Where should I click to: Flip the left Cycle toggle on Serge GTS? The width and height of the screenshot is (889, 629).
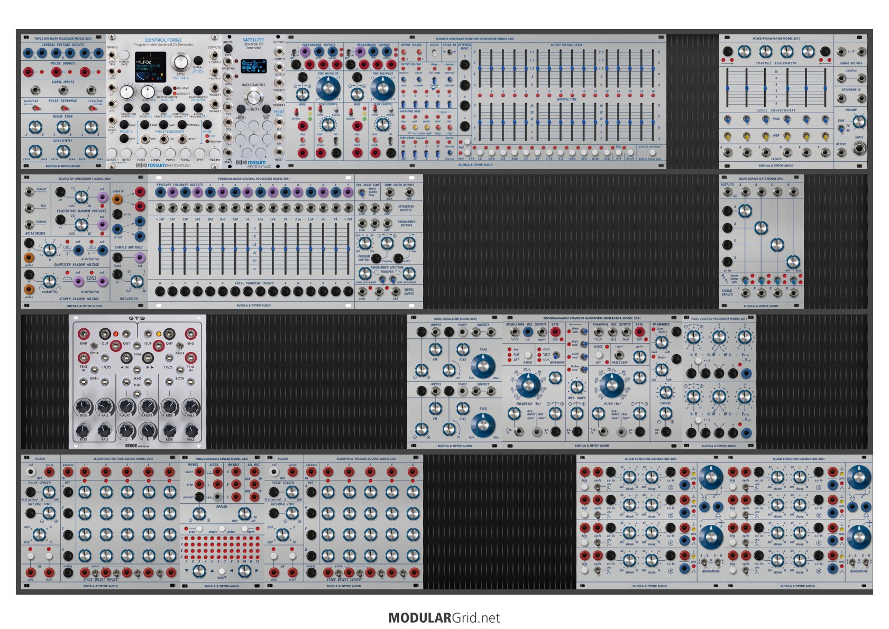tap(94, 346)
